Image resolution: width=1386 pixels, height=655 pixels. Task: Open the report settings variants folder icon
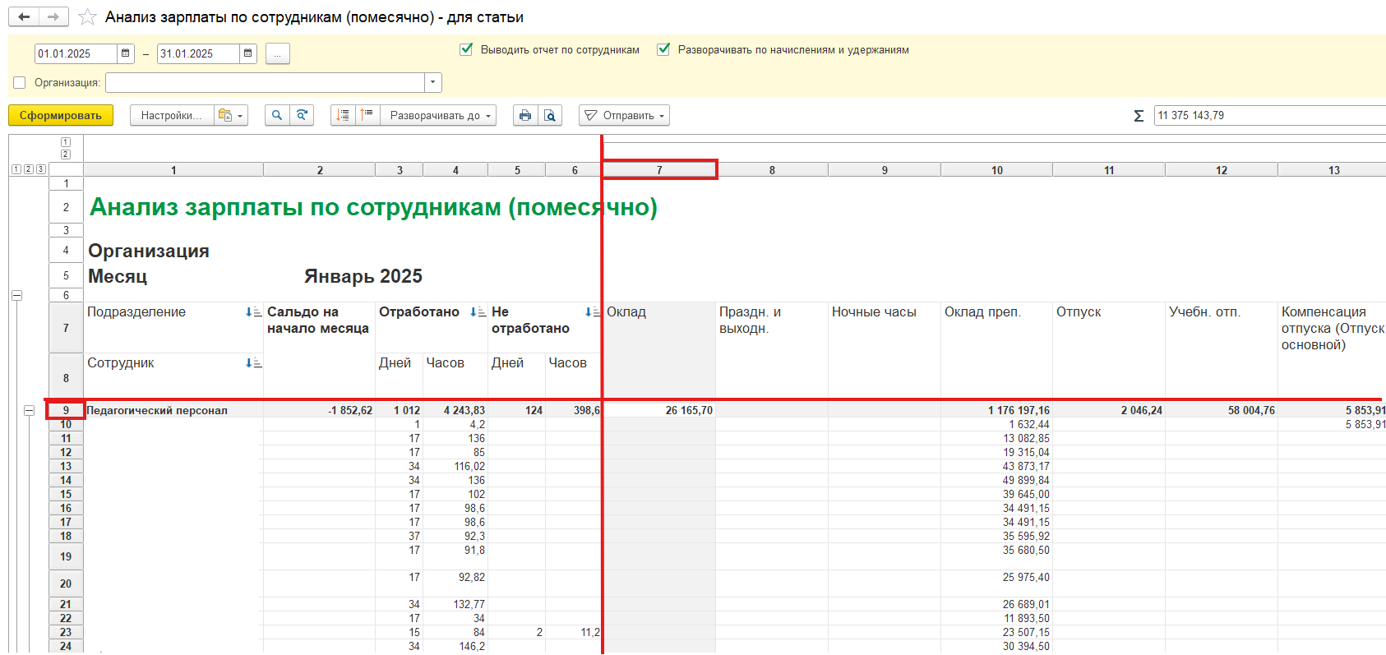230,116
